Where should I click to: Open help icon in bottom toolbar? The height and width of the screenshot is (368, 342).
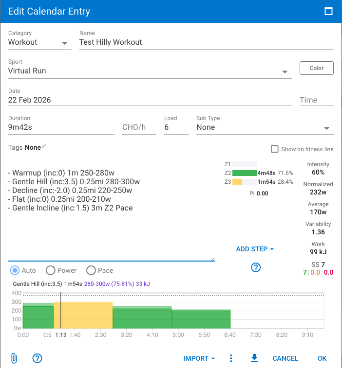(x=38, y=358)
